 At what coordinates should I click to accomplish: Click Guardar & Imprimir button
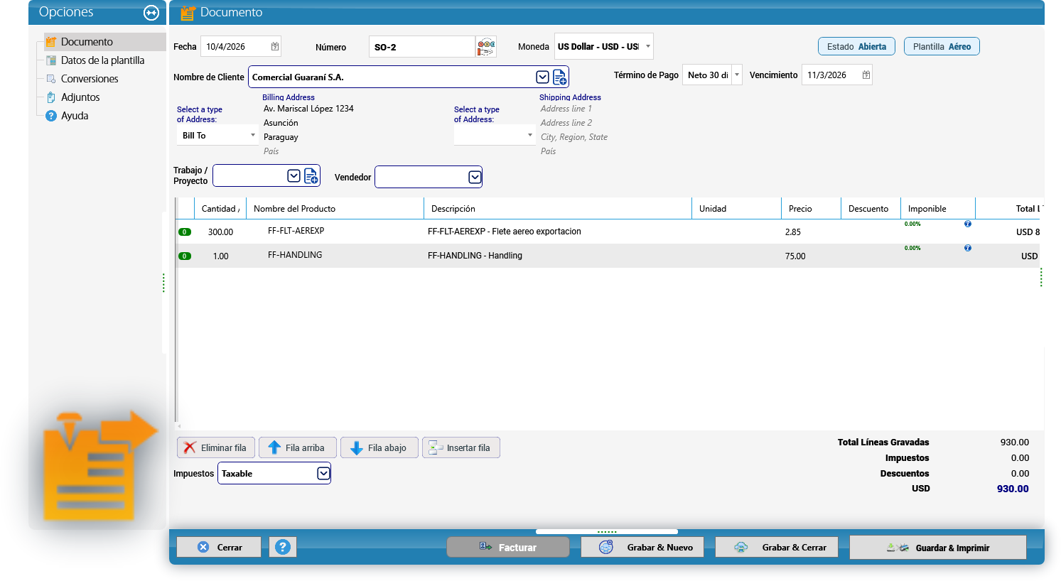(x=938, y=547)
